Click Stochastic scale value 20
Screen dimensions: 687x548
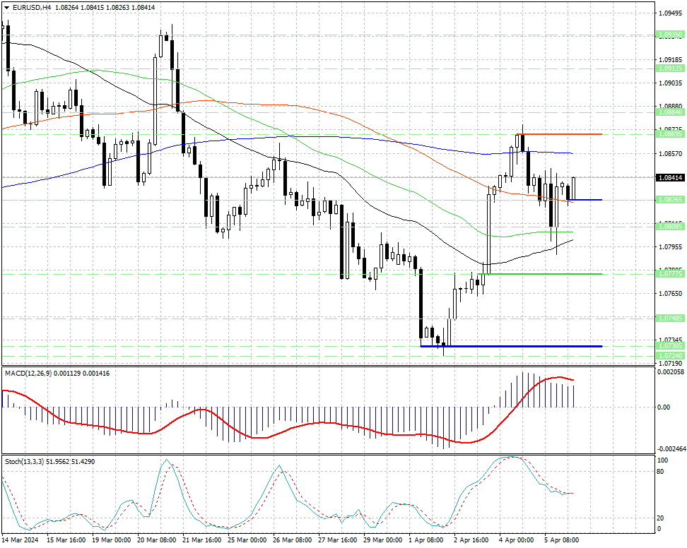tap(661, 518)
